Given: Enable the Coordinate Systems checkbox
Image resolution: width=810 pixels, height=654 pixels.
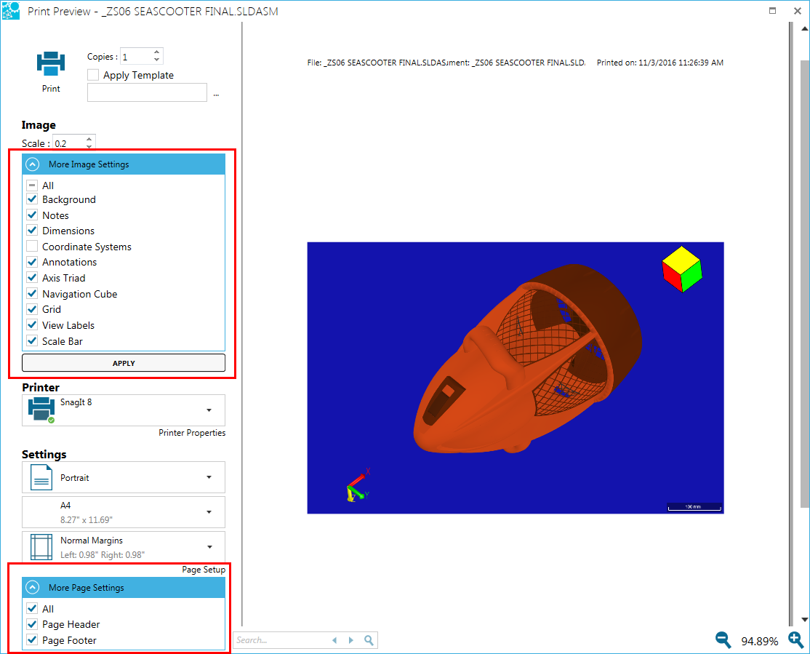Looking at the screenshot, I should (x=32, y=247).
